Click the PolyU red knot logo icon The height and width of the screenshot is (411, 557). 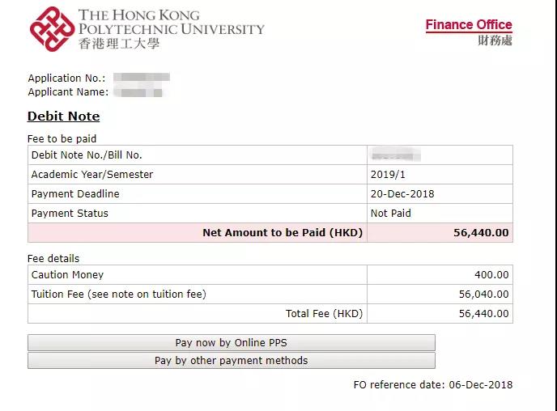pyautogui.click(x=52, y=29)
